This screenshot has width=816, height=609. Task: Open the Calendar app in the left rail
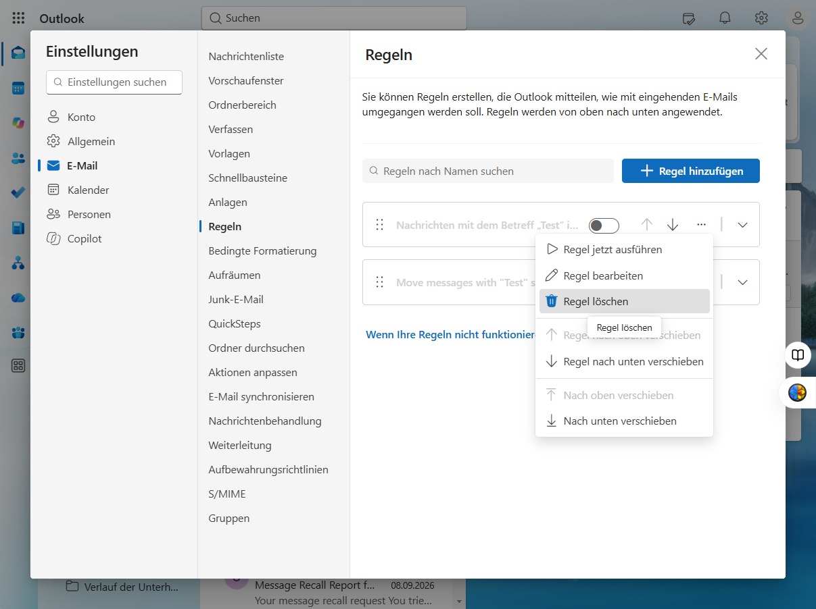click(x=18, y=88)
